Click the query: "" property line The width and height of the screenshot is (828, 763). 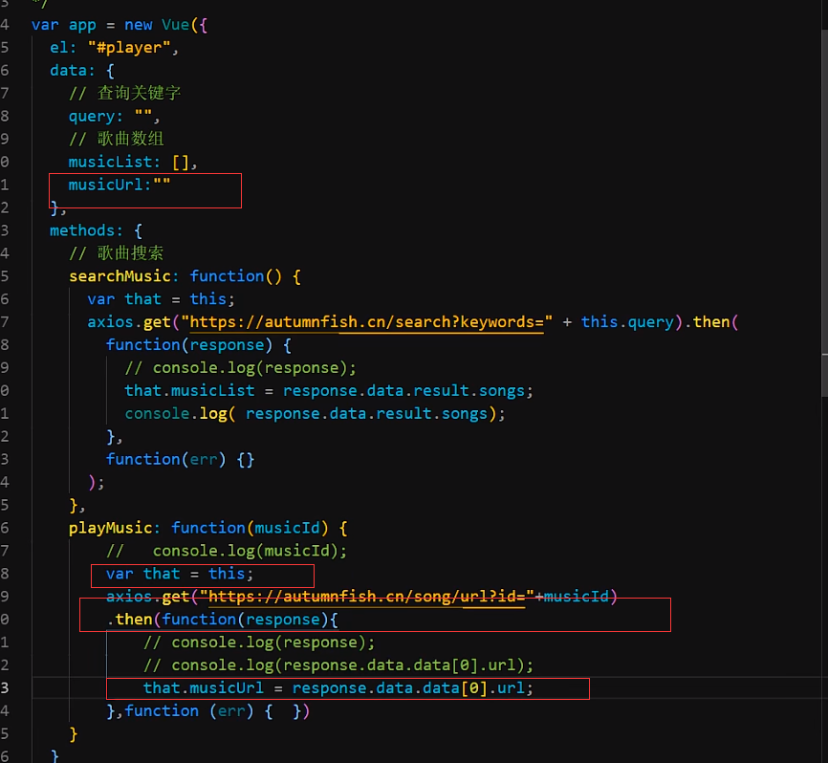point(114,116)
